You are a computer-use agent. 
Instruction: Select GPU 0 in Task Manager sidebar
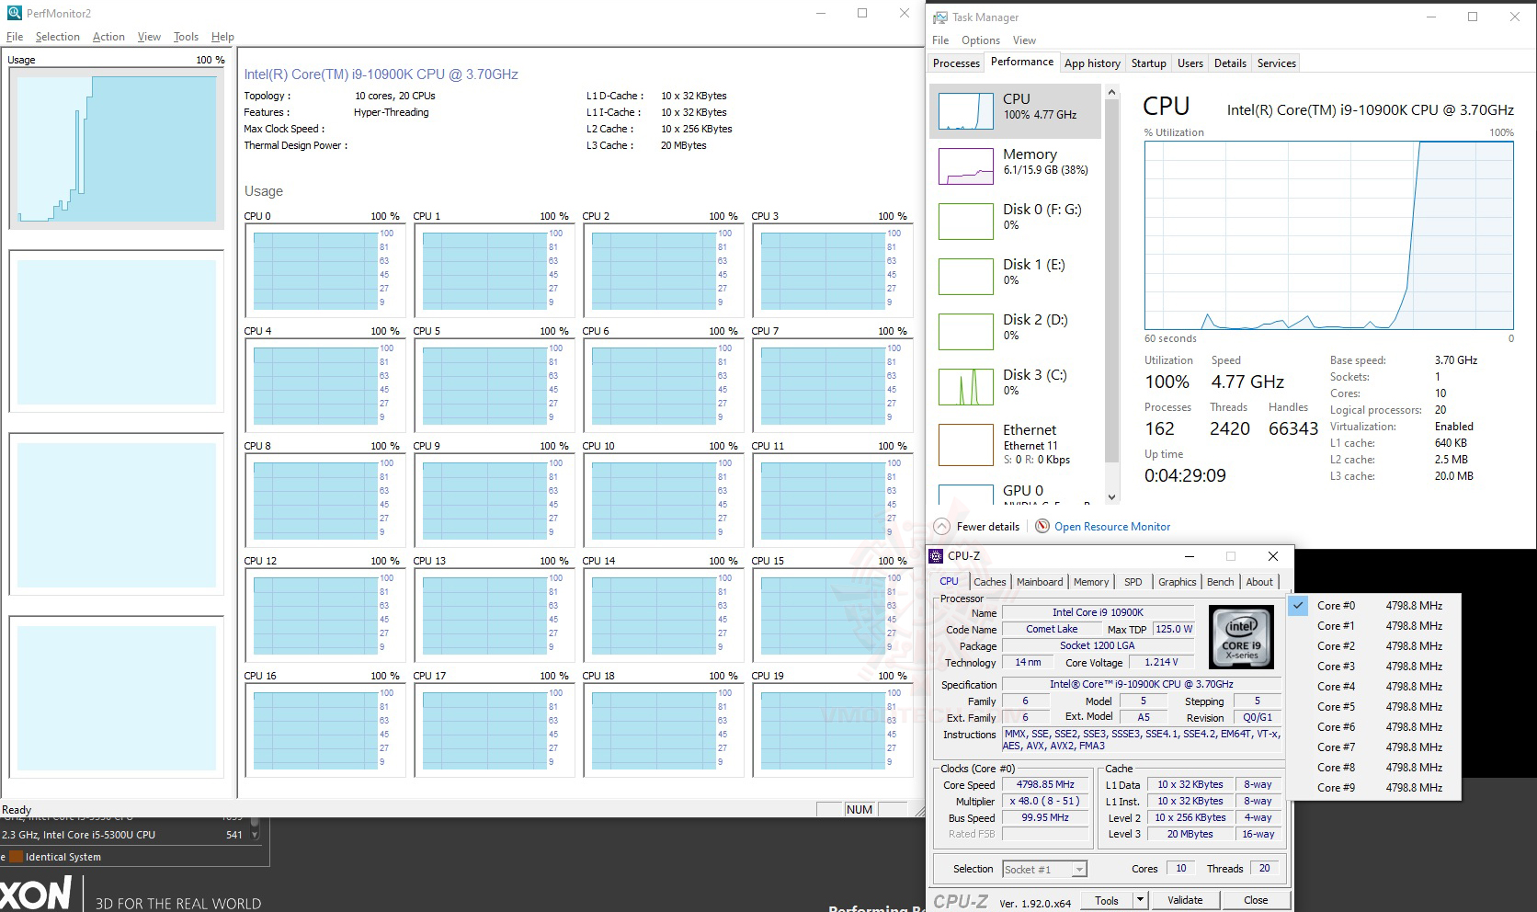click(1015, 493)
